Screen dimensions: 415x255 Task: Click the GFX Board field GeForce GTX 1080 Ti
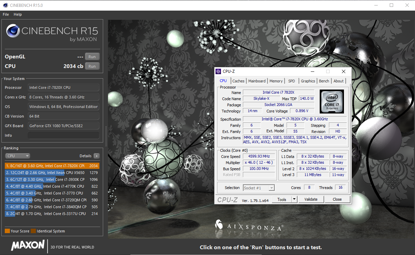[x=64, y=126]
